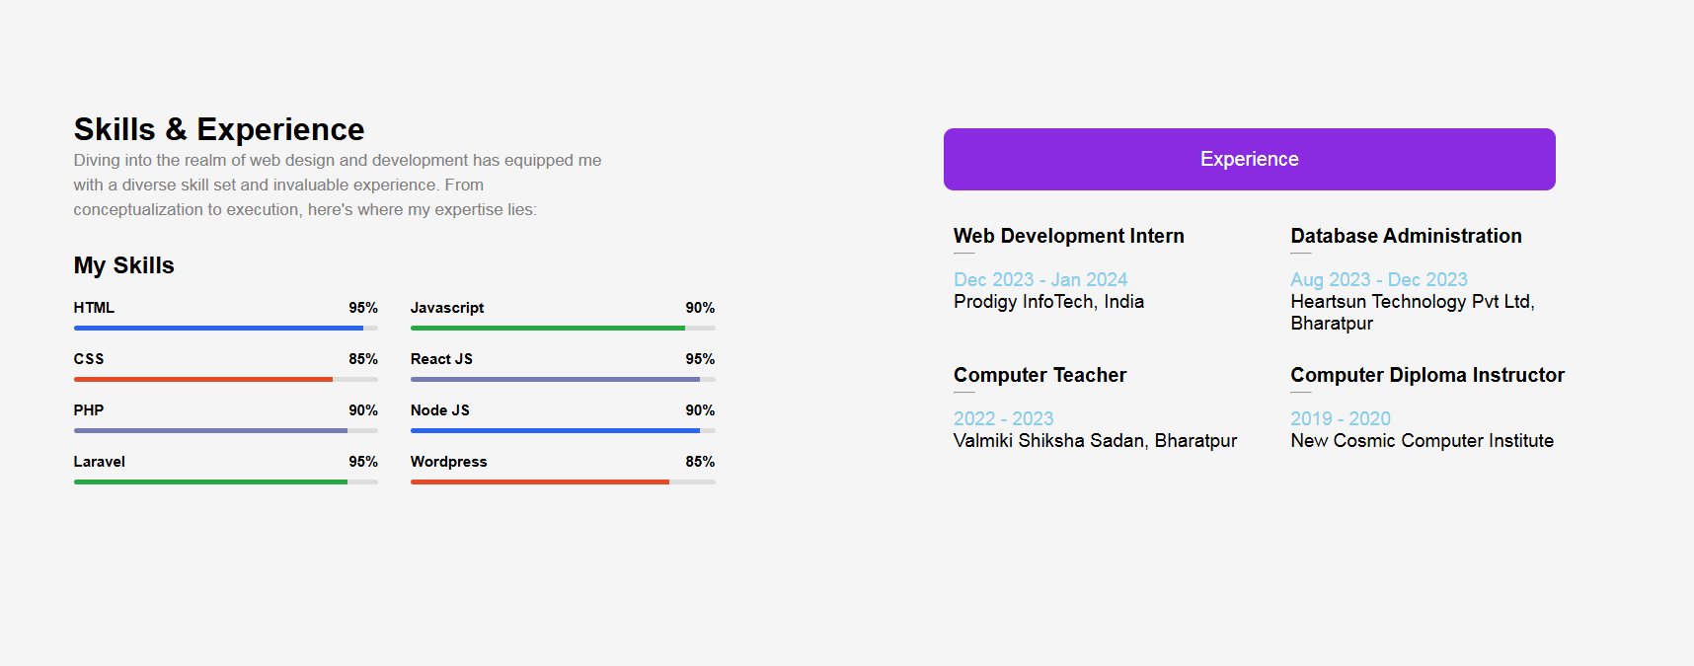1694x666 pixels.
Task: Select the Web Development Intern title
Action: coord(1068,236)
